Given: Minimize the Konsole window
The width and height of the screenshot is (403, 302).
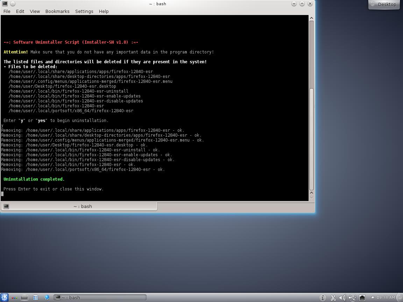Looking at the screenshot, I should 294,3.
